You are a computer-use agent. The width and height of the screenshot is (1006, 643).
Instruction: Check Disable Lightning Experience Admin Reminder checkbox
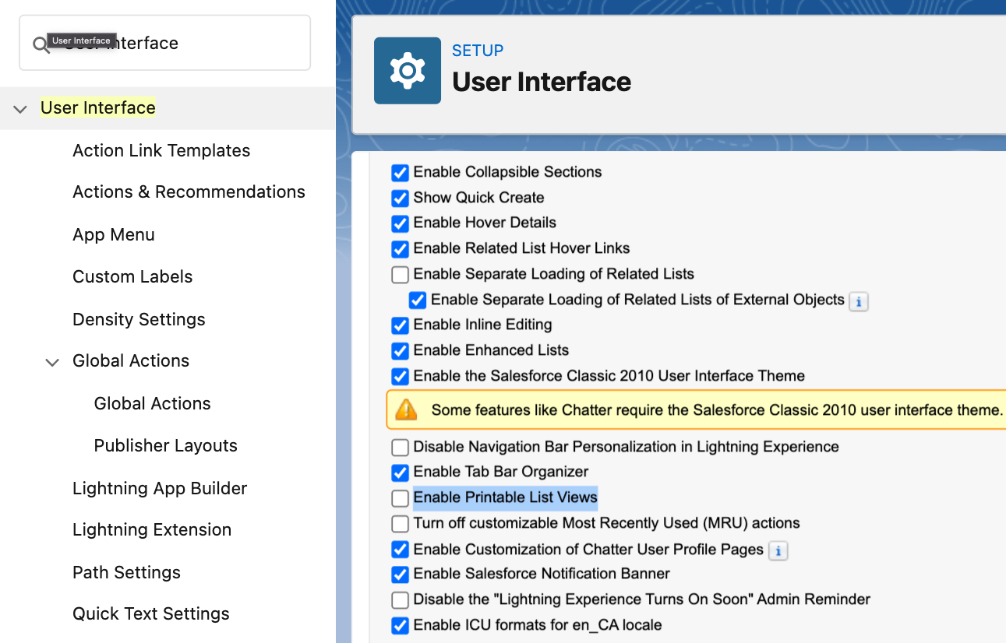[400, 600]
